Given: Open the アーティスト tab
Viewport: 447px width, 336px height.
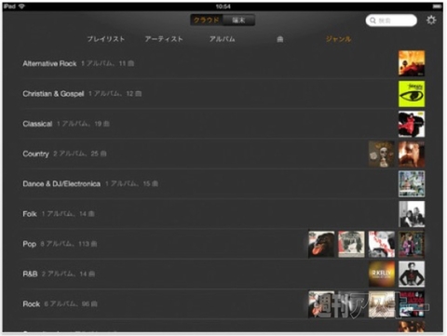Looking at the screenshot, I should point(164,39).
